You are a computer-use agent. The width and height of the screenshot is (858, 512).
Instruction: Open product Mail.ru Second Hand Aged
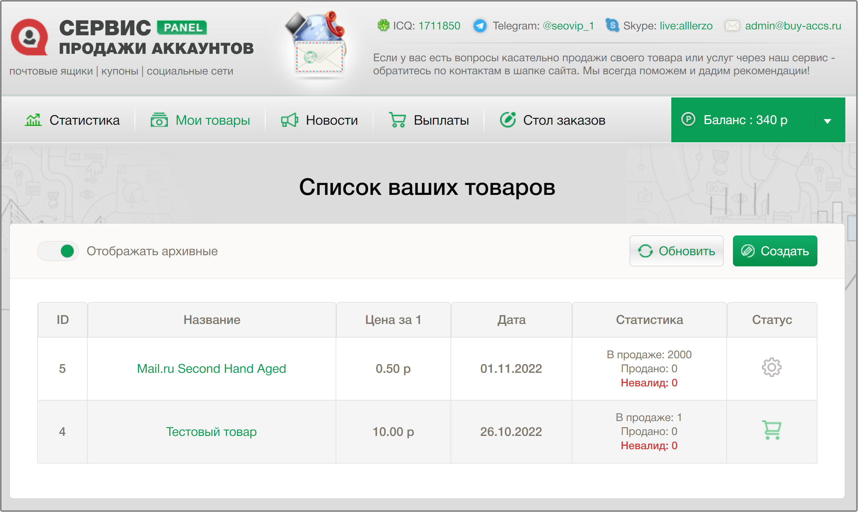click(x=212, y=368)
